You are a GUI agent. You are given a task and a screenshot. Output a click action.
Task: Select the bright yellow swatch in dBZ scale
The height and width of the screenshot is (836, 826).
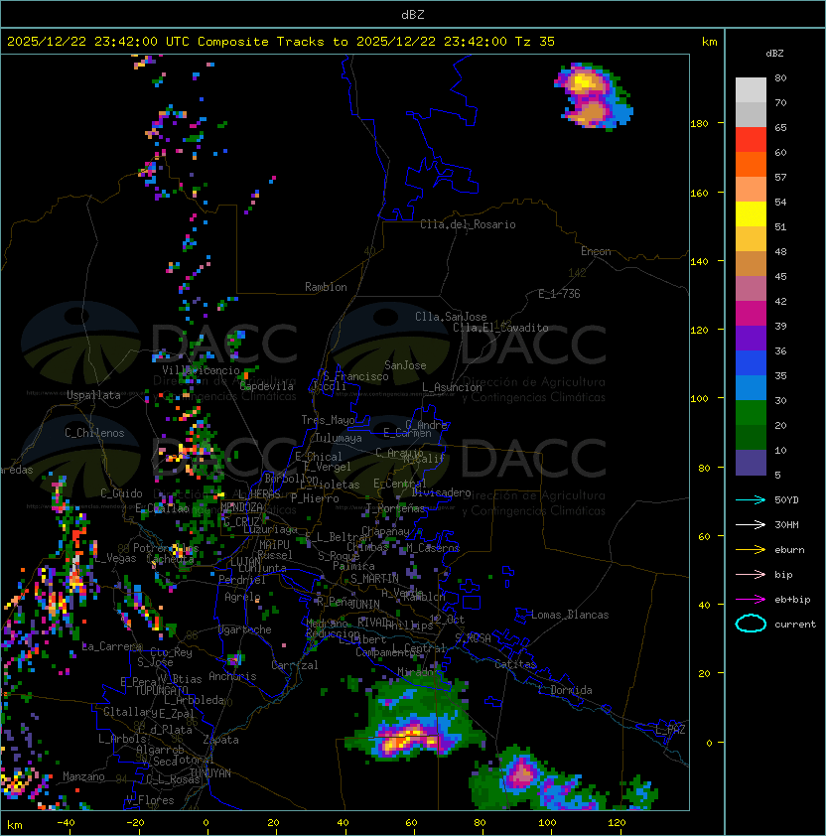[751, 214]
